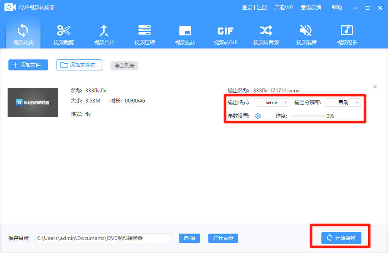This screenshot has height=253, width=388.
Task: Click the duration 00:00:46 text
Action: click(x=135, y=101)
